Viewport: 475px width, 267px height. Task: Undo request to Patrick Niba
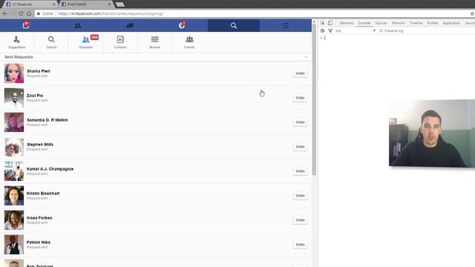coord(300,245)
